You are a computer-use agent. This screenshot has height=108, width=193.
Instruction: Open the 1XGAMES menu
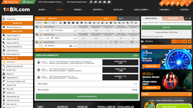[165, 10]
